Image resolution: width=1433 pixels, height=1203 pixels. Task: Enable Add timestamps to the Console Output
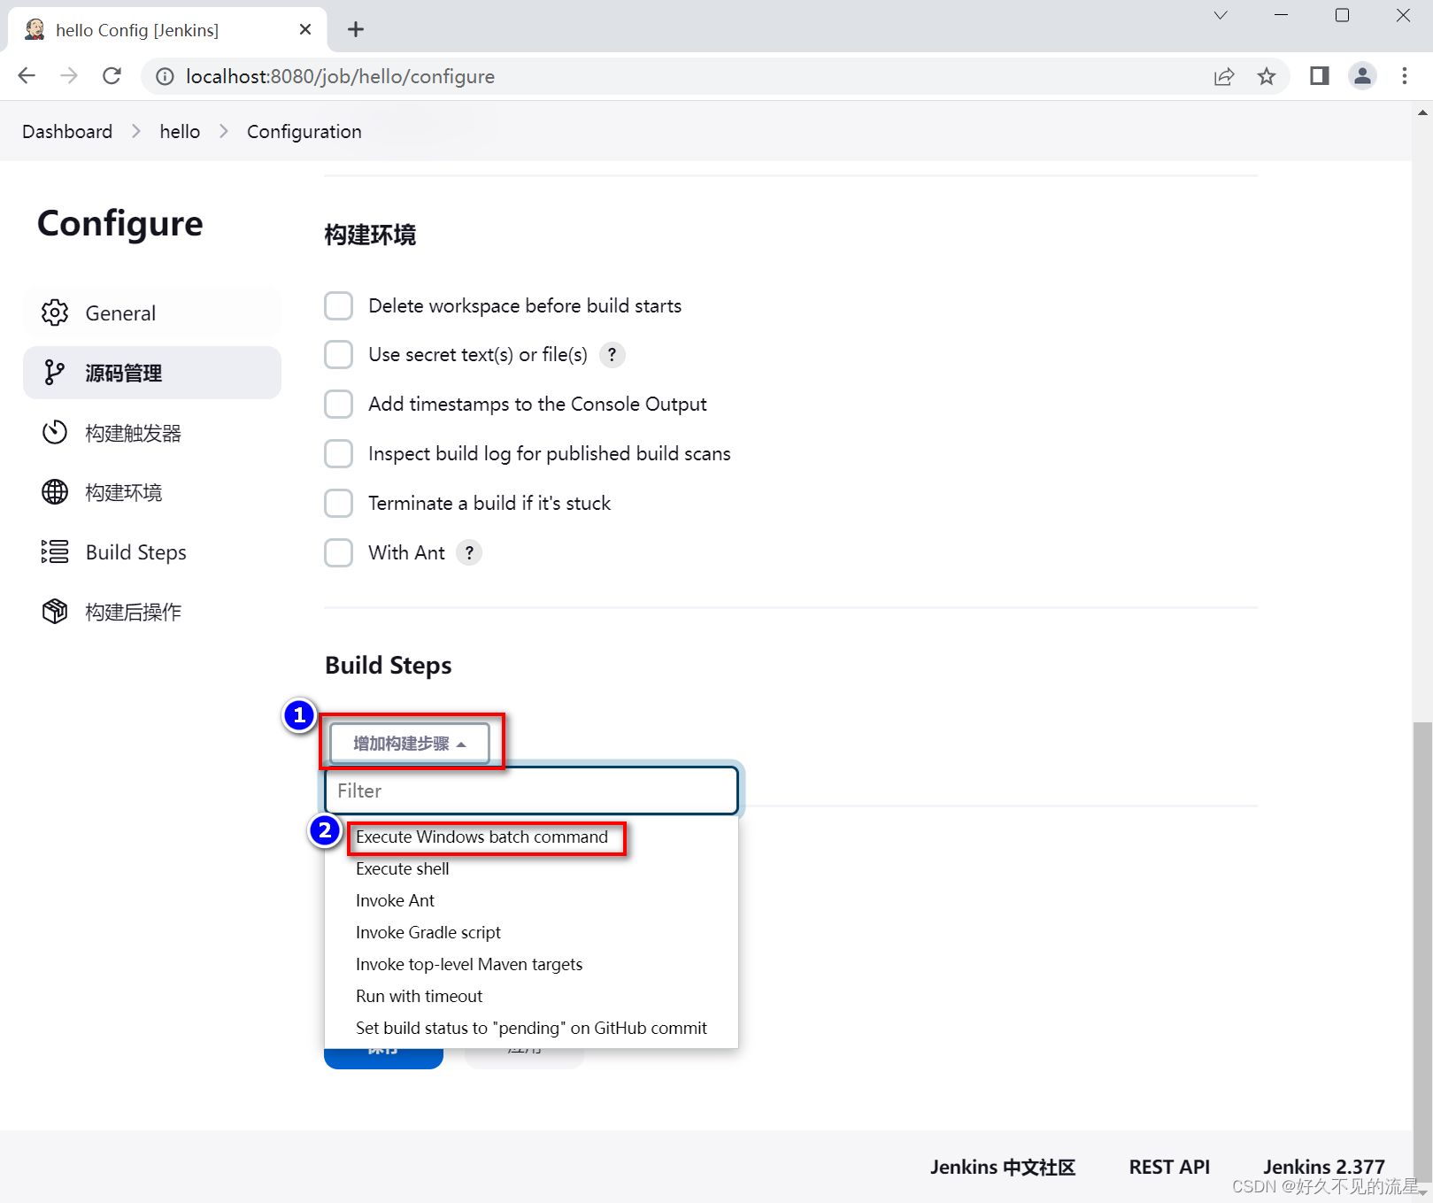(x=338, y=405)
